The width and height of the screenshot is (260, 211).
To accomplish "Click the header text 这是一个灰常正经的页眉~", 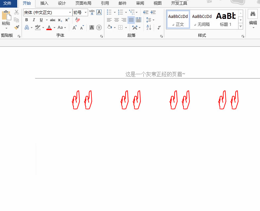I will click(x=155, y=74).
